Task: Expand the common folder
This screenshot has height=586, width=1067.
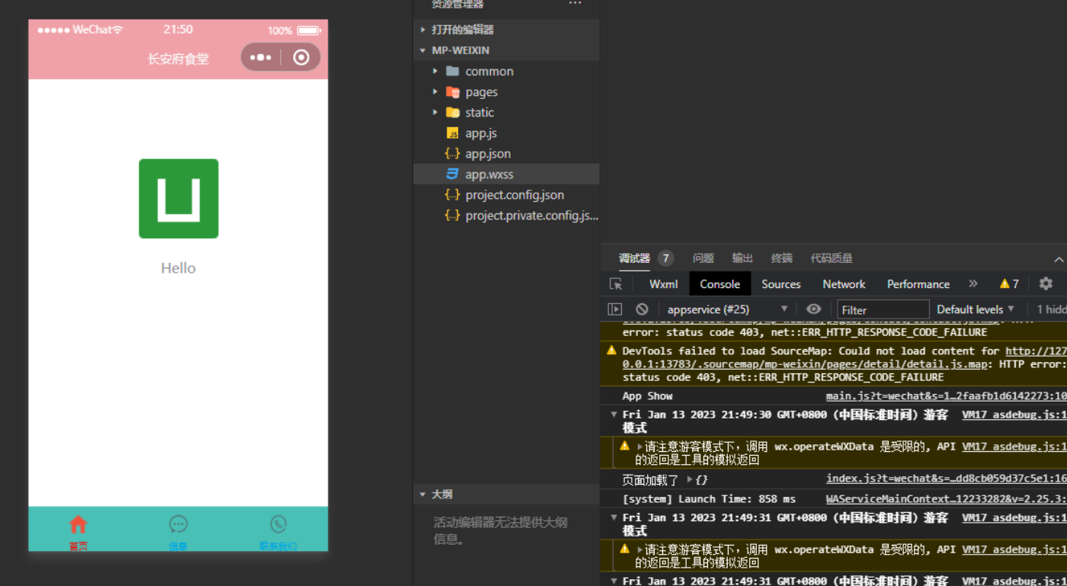Action: [435, 71]
